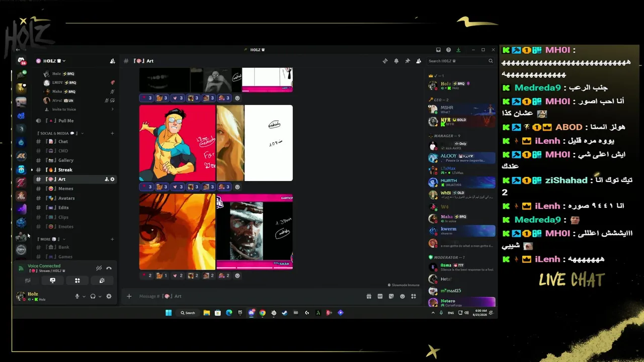Open the Edits channel
Viewport: 644px width, 362px height.
coord(75,208)
